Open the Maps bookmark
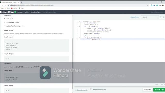This screenshot has height=93, width=165. point(21,8)
